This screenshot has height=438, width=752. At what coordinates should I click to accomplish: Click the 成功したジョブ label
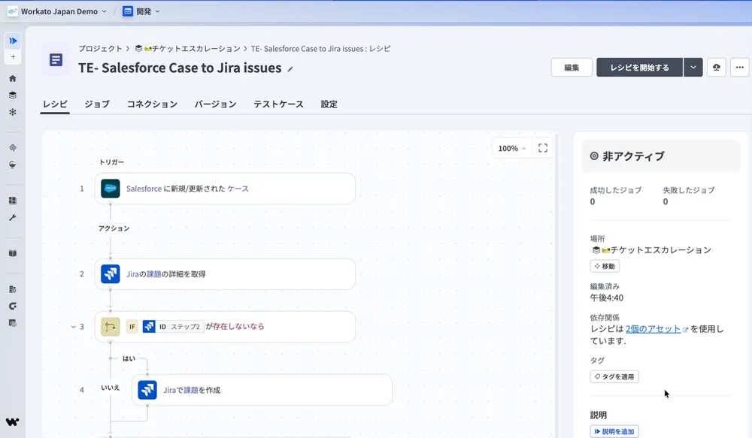pyautogui.click(x=616, y=190)
